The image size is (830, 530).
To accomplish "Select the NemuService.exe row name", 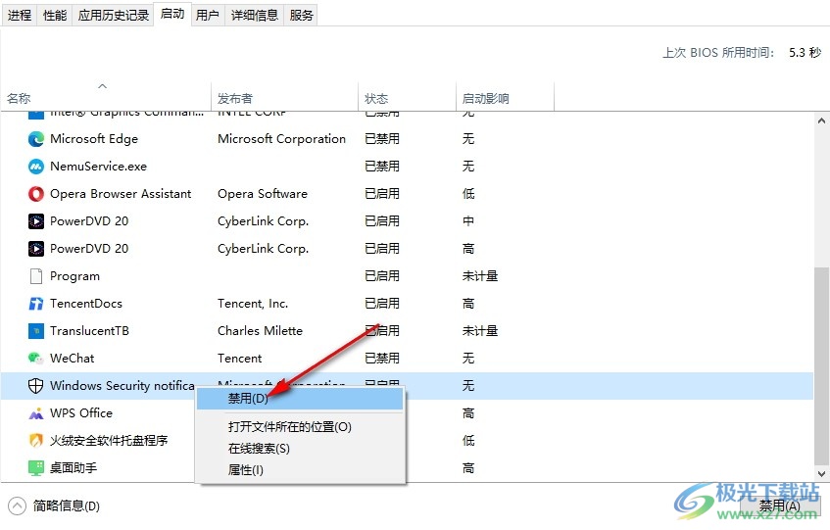I will (x=98, y=167).
